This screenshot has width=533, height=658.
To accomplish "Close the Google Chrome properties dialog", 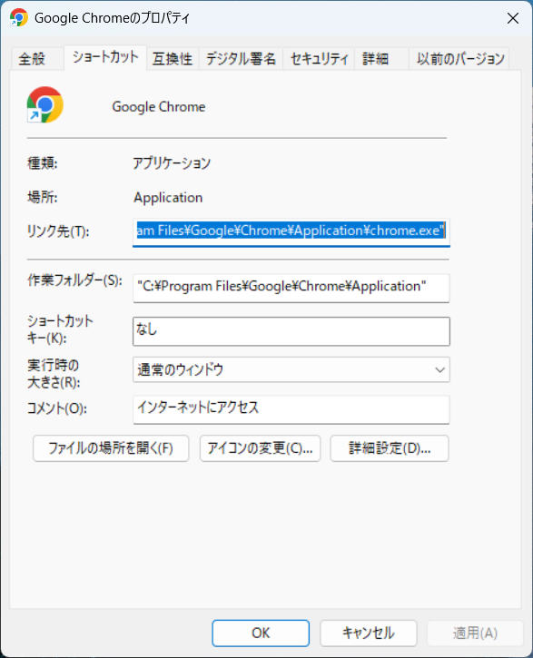I will click(513, 18).
